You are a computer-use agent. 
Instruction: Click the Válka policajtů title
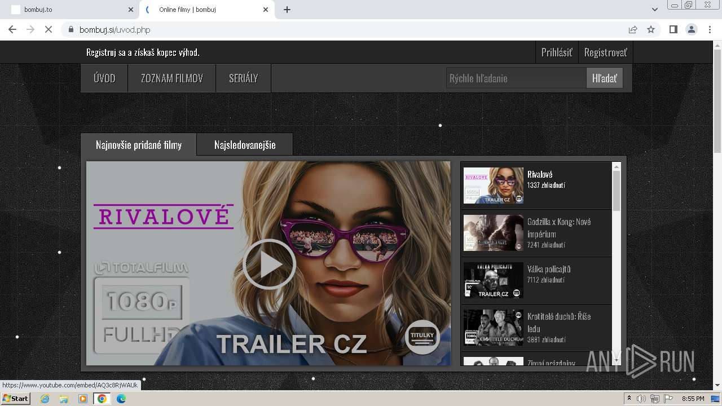coord(549,269)
